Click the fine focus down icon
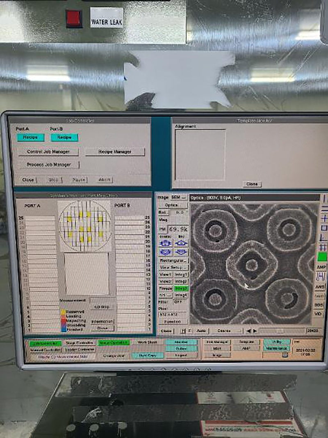 (x=181, y=252)
